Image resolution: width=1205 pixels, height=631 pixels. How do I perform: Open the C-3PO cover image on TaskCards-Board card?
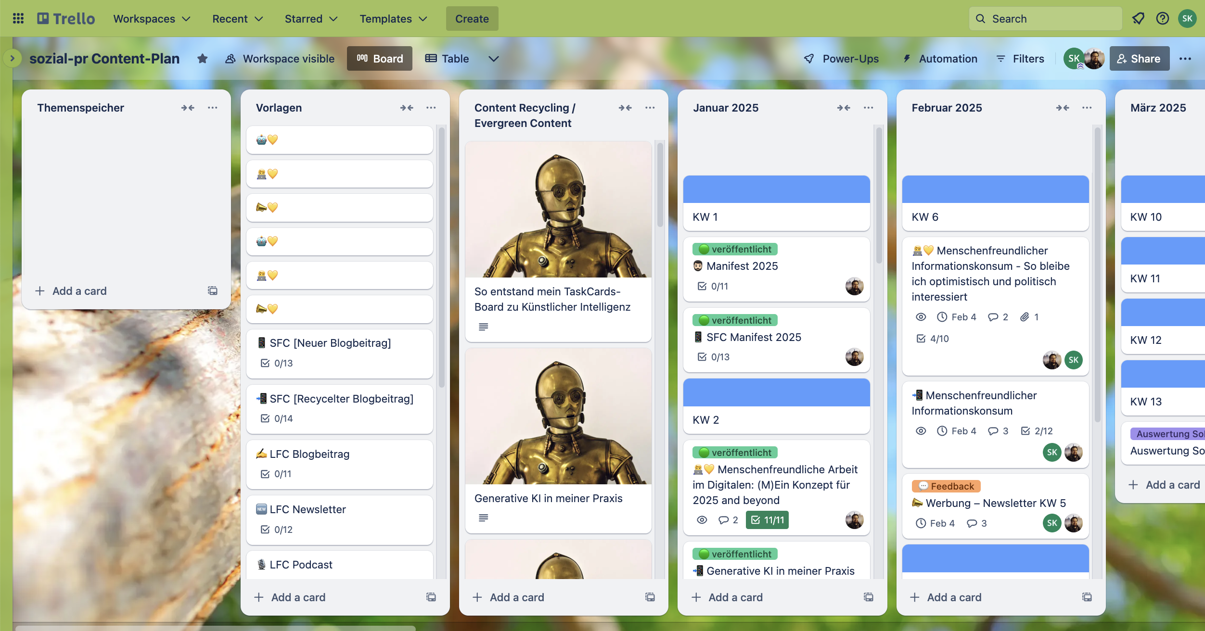(x=558, y=209)
